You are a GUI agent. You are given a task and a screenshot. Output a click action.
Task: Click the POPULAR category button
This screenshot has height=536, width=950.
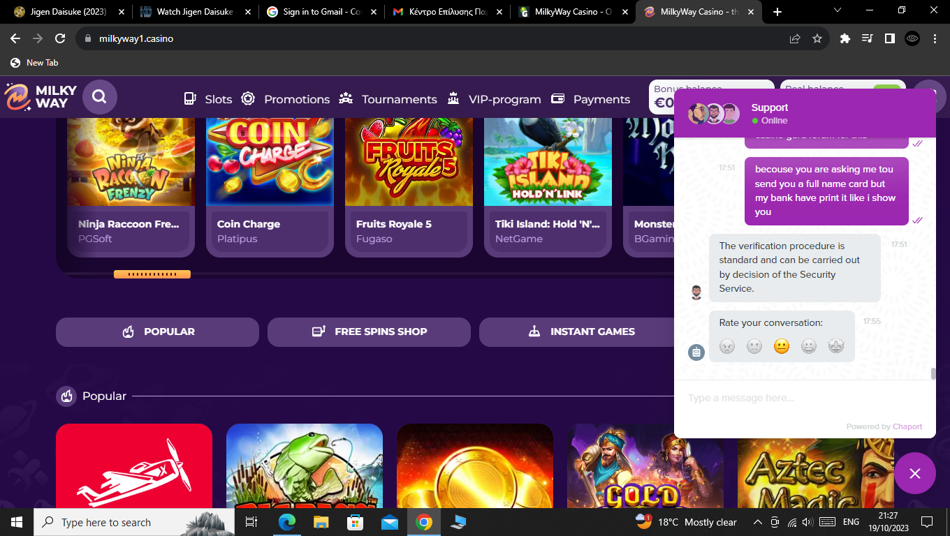(157, 332)
